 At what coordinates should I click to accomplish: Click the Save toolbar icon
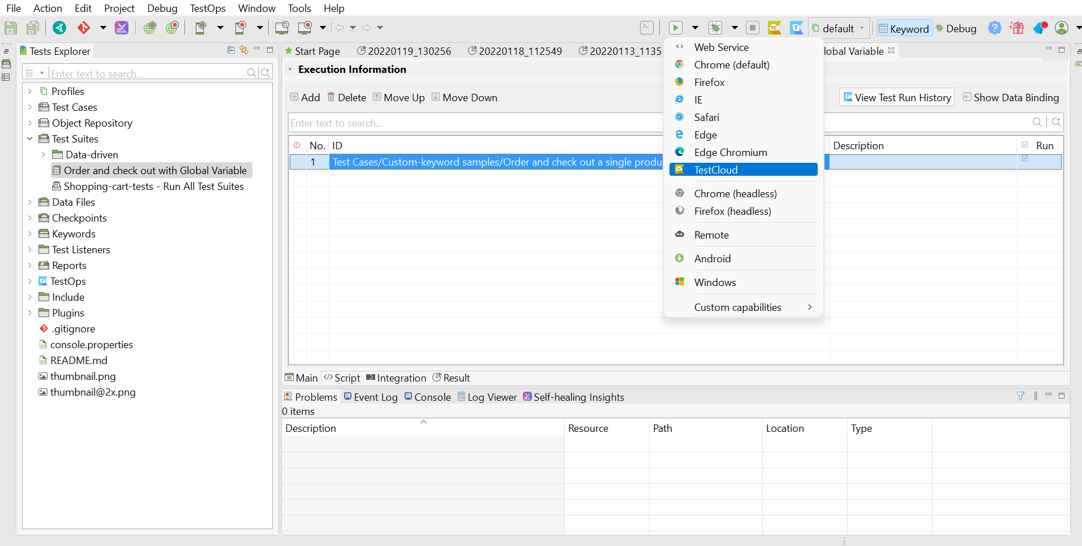click(x=11, y=28)
